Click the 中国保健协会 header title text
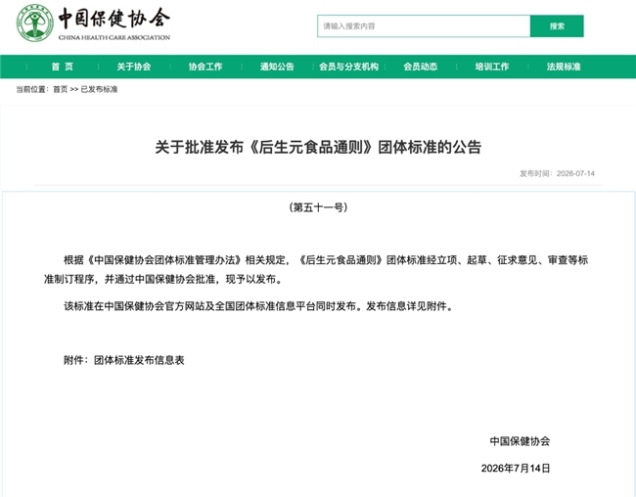636x497 pixels. [114, 18]
